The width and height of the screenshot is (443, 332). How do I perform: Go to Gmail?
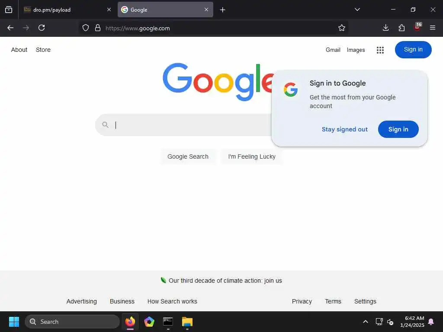(333, 50)
